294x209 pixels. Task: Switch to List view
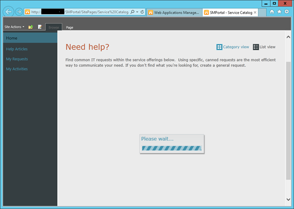(264, 47)
